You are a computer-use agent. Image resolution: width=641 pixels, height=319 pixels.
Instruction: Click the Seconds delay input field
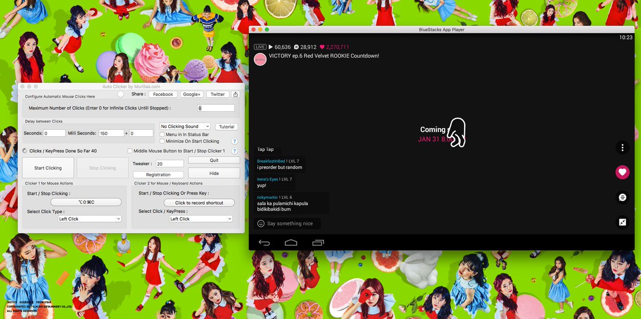[54, 133]
